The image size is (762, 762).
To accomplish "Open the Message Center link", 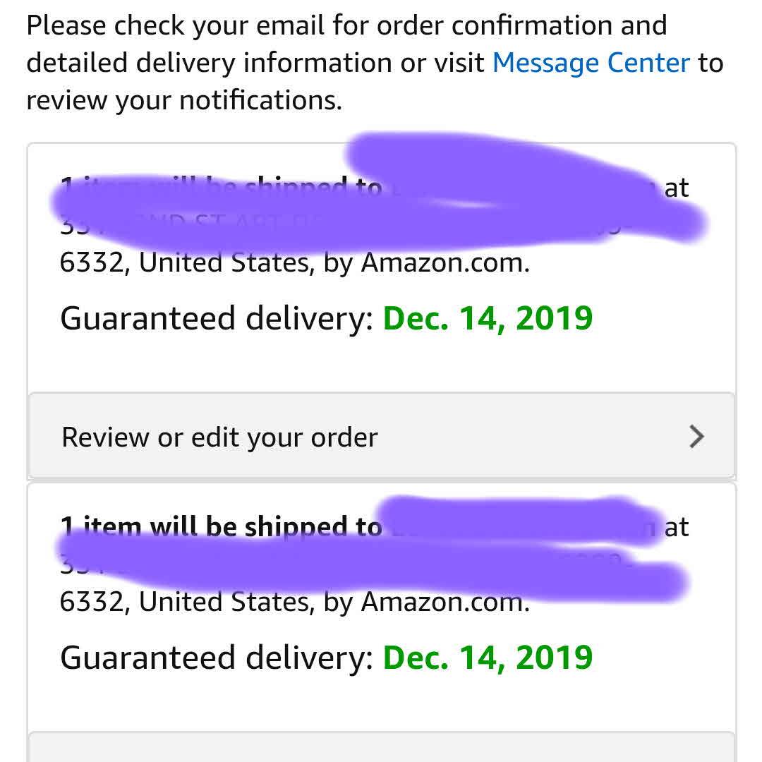I will click(591, 64).
